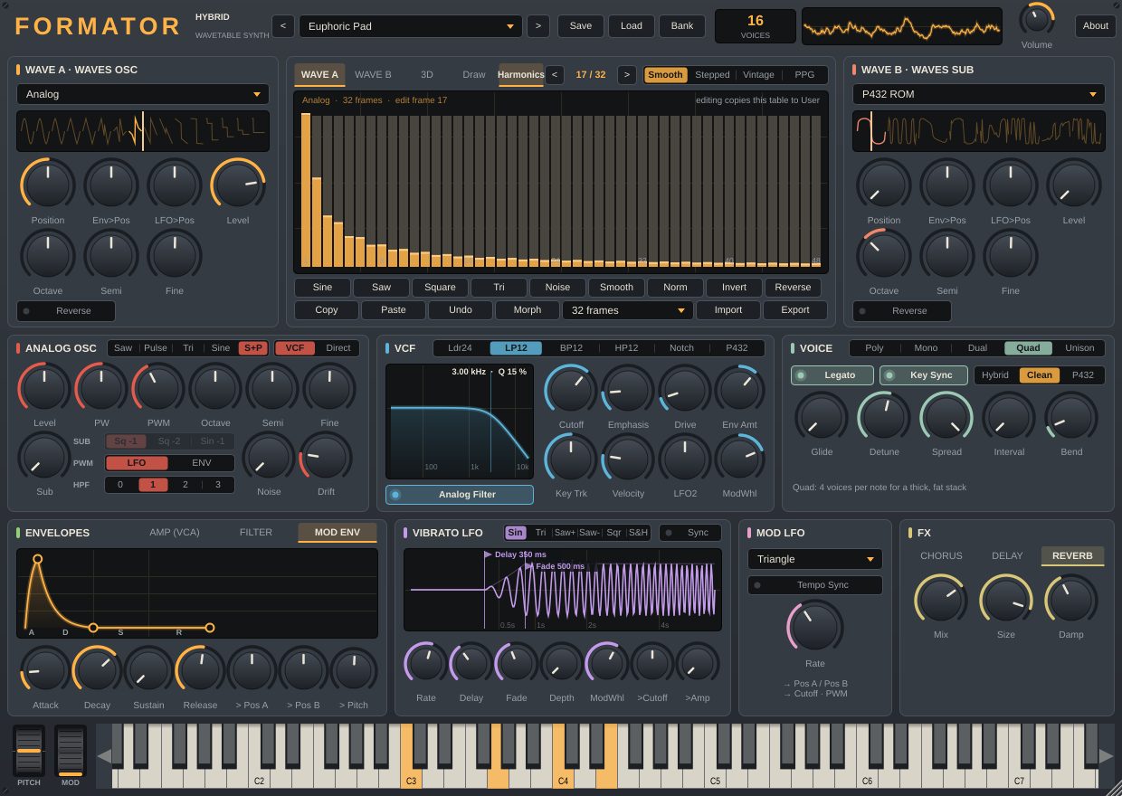This screenshot has width=1122, height=796.
Task: Go to the previous preset with left arrow
Action: pos(282,25)
